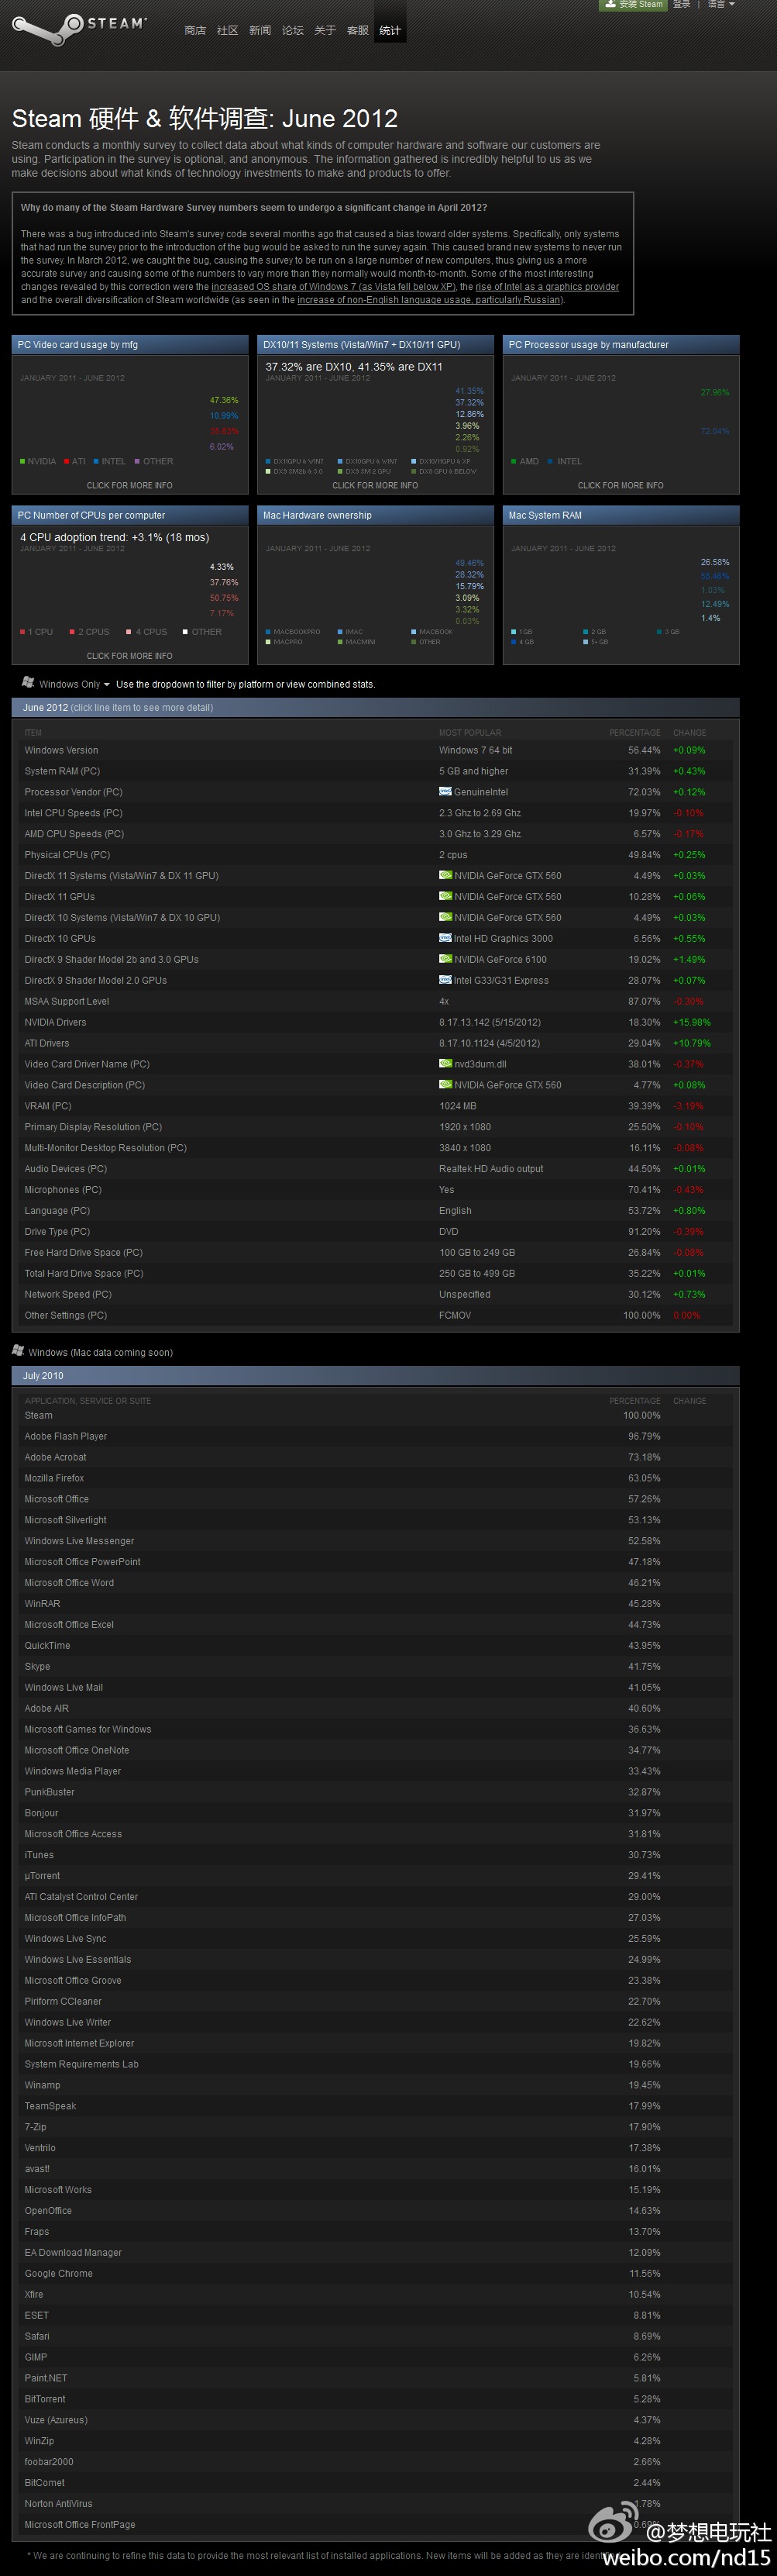Open the 'Windows Only' platform filter dropdown

coord(74,684)
